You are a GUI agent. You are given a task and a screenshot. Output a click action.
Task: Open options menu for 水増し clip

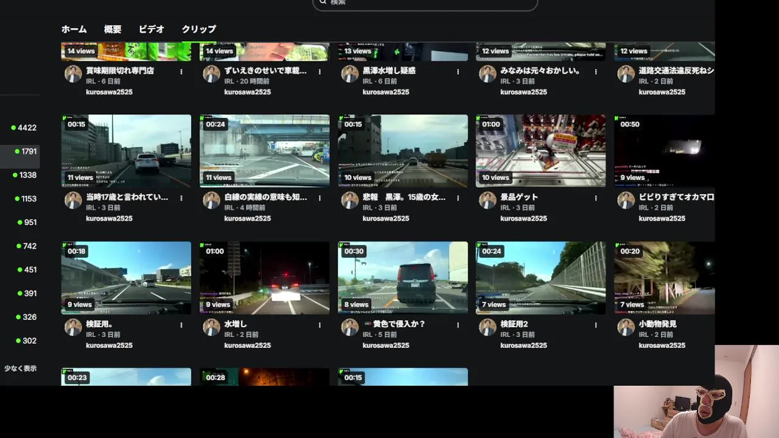[x=320, y=325]
